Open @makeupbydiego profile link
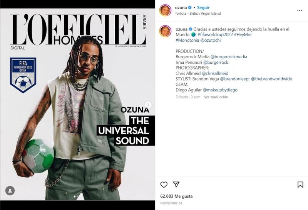 220,90
